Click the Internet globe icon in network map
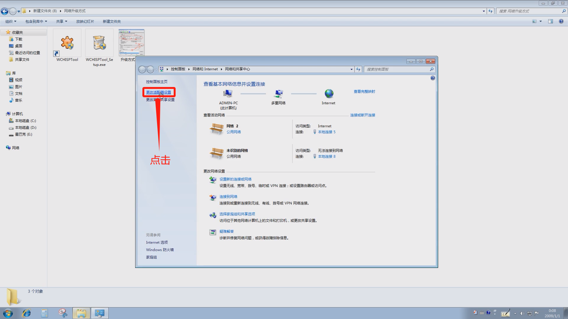This screenshot has height=319, width=568. coord(329,94)
